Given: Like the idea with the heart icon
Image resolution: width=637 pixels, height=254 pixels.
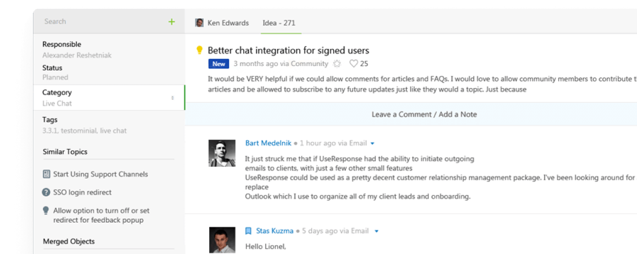Looking at the screenshot, I should 354,64.
